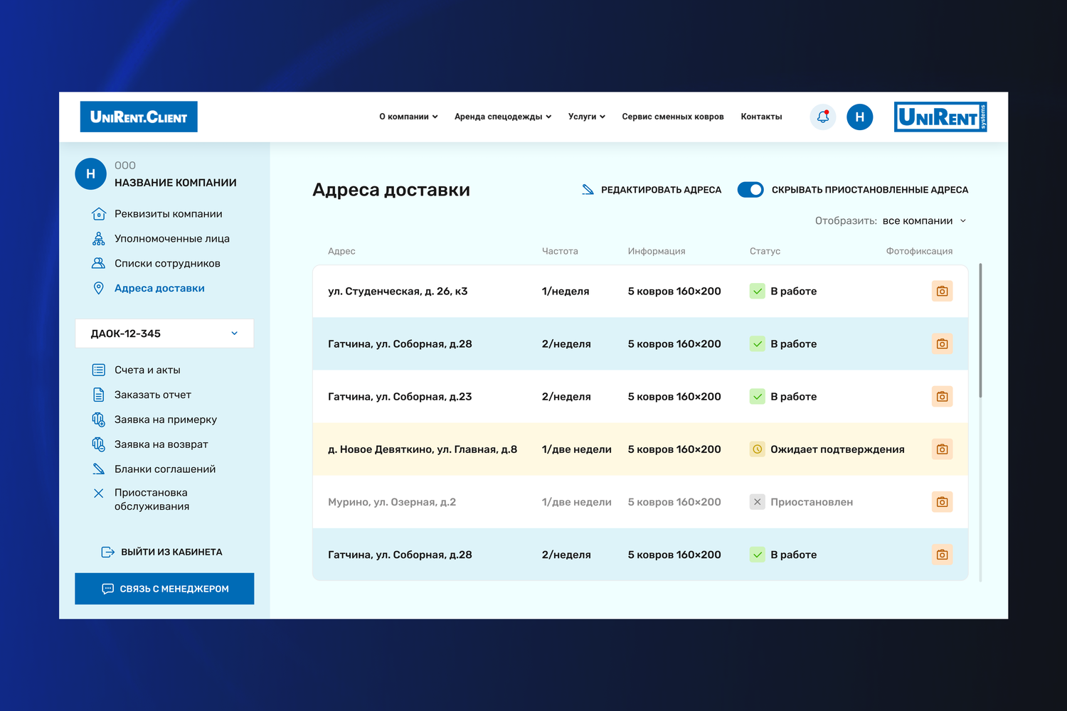The image size is (1067, 711).
Task: Click pen icon beside Бланки соглашений
Action: pyautogui.click(x=99, y=469)
